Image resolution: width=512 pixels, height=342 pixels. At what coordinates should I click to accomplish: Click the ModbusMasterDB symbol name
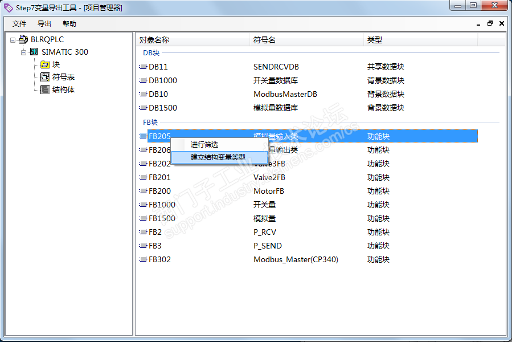285,95
